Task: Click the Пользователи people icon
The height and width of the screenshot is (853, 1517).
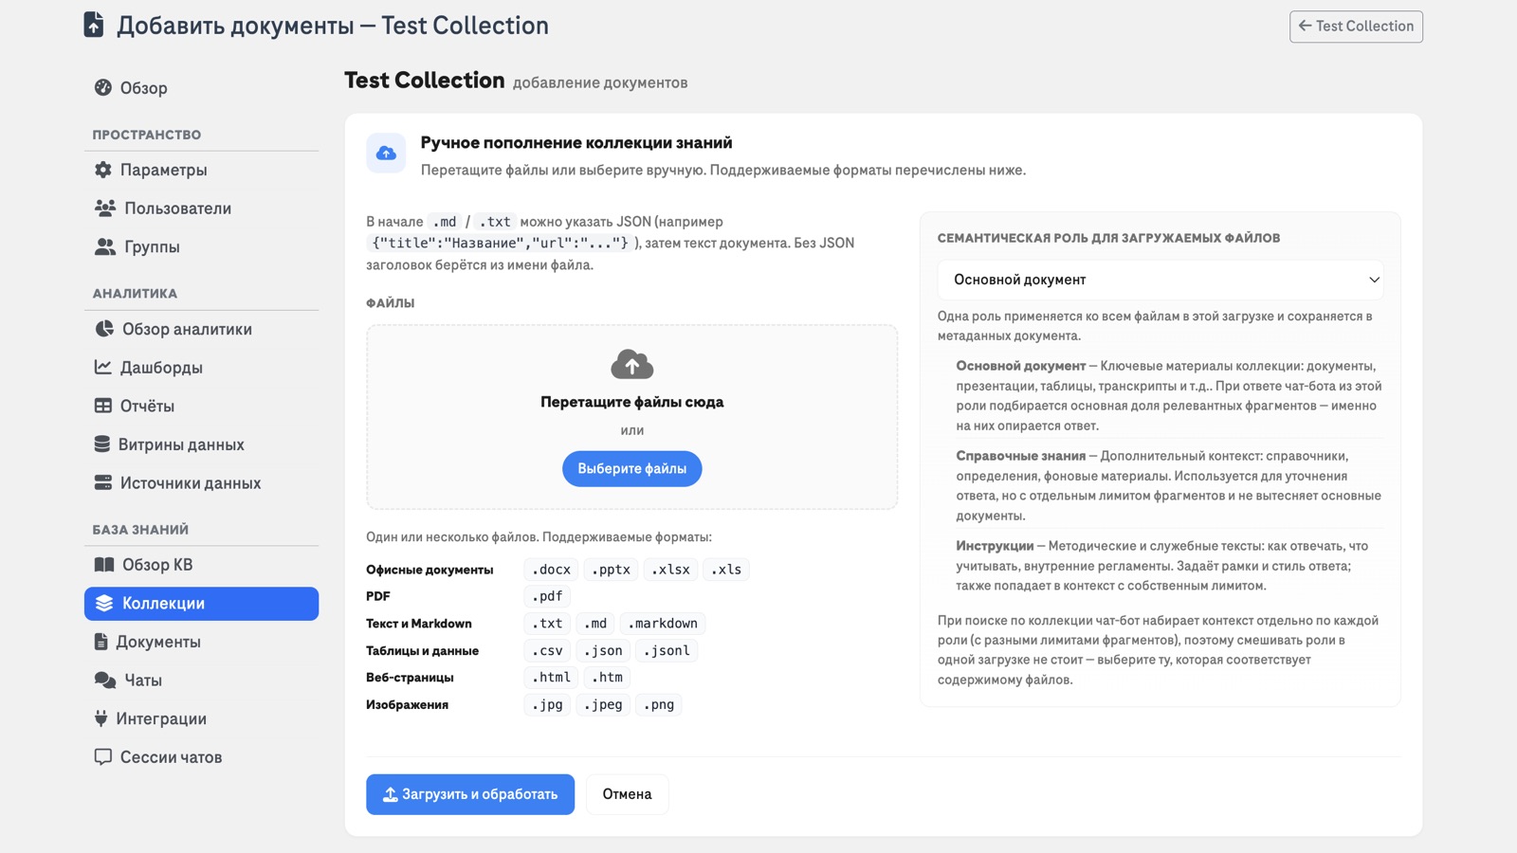Action: [105, 208]
